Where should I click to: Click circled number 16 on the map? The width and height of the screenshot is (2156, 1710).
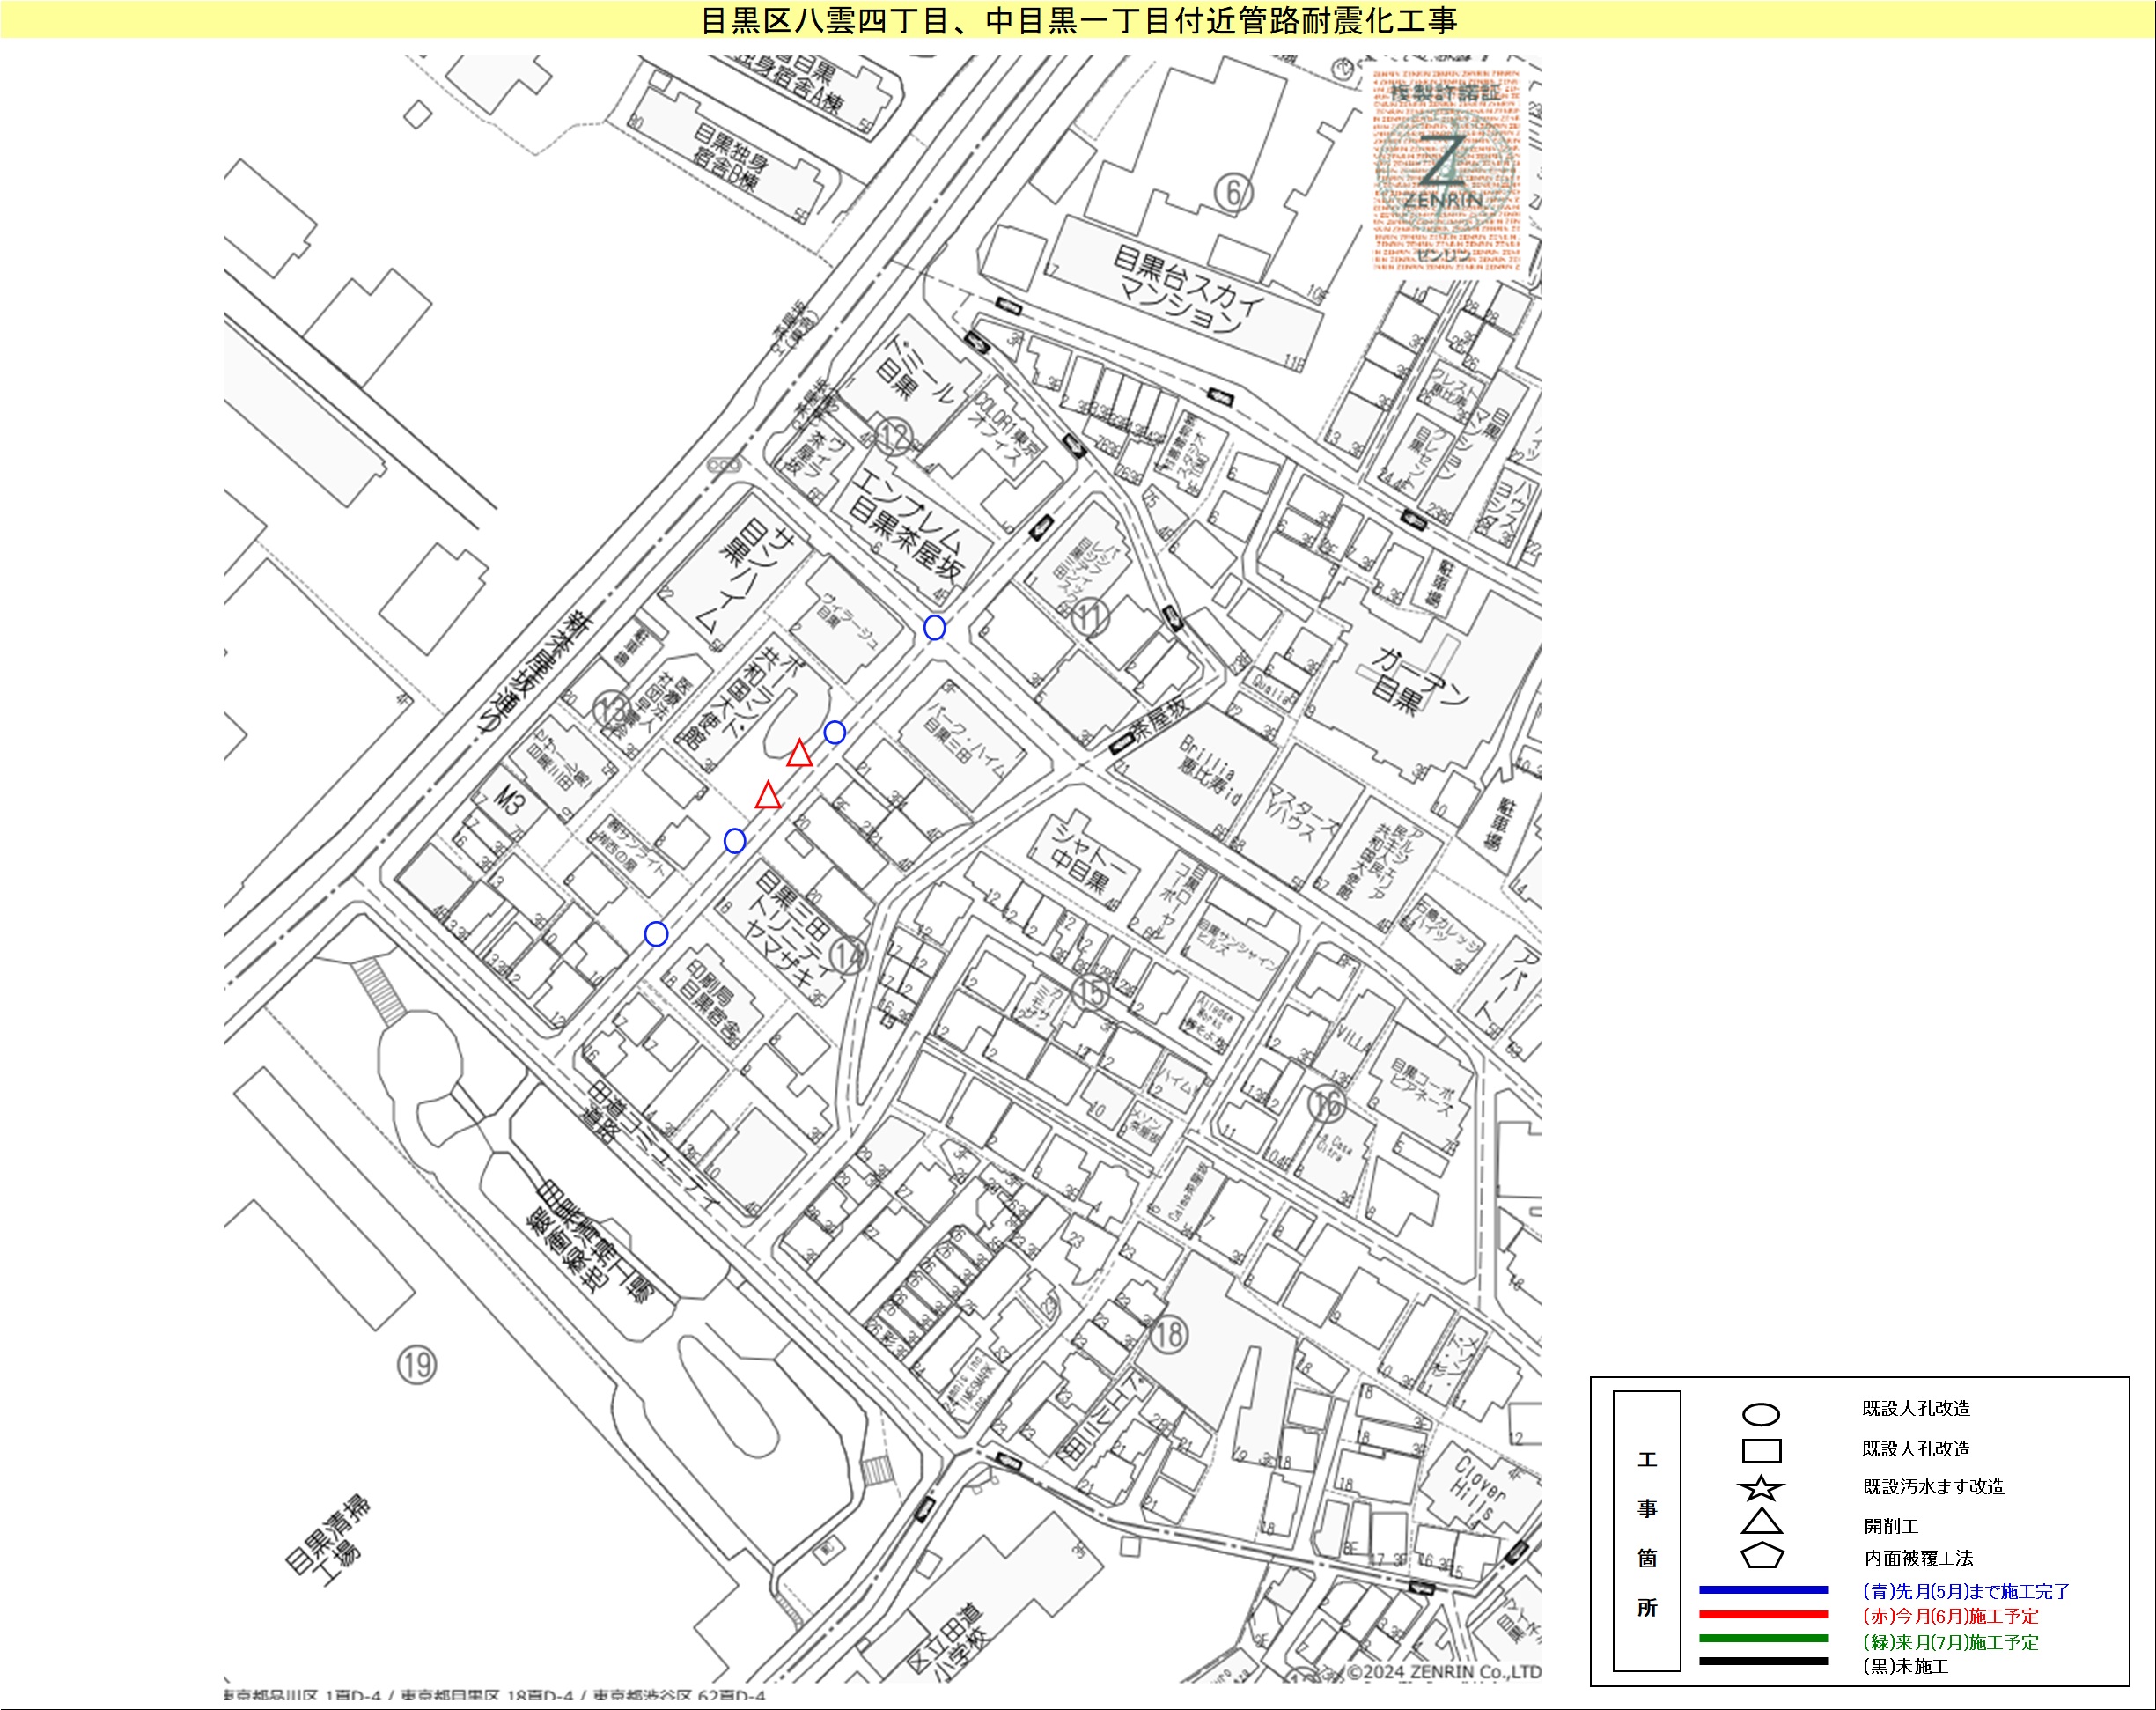point(1327,1103)
